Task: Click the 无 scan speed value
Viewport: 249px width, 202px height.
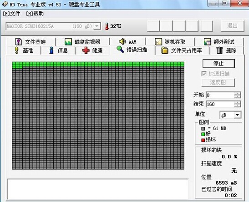Action: click(x=234, y=171)
